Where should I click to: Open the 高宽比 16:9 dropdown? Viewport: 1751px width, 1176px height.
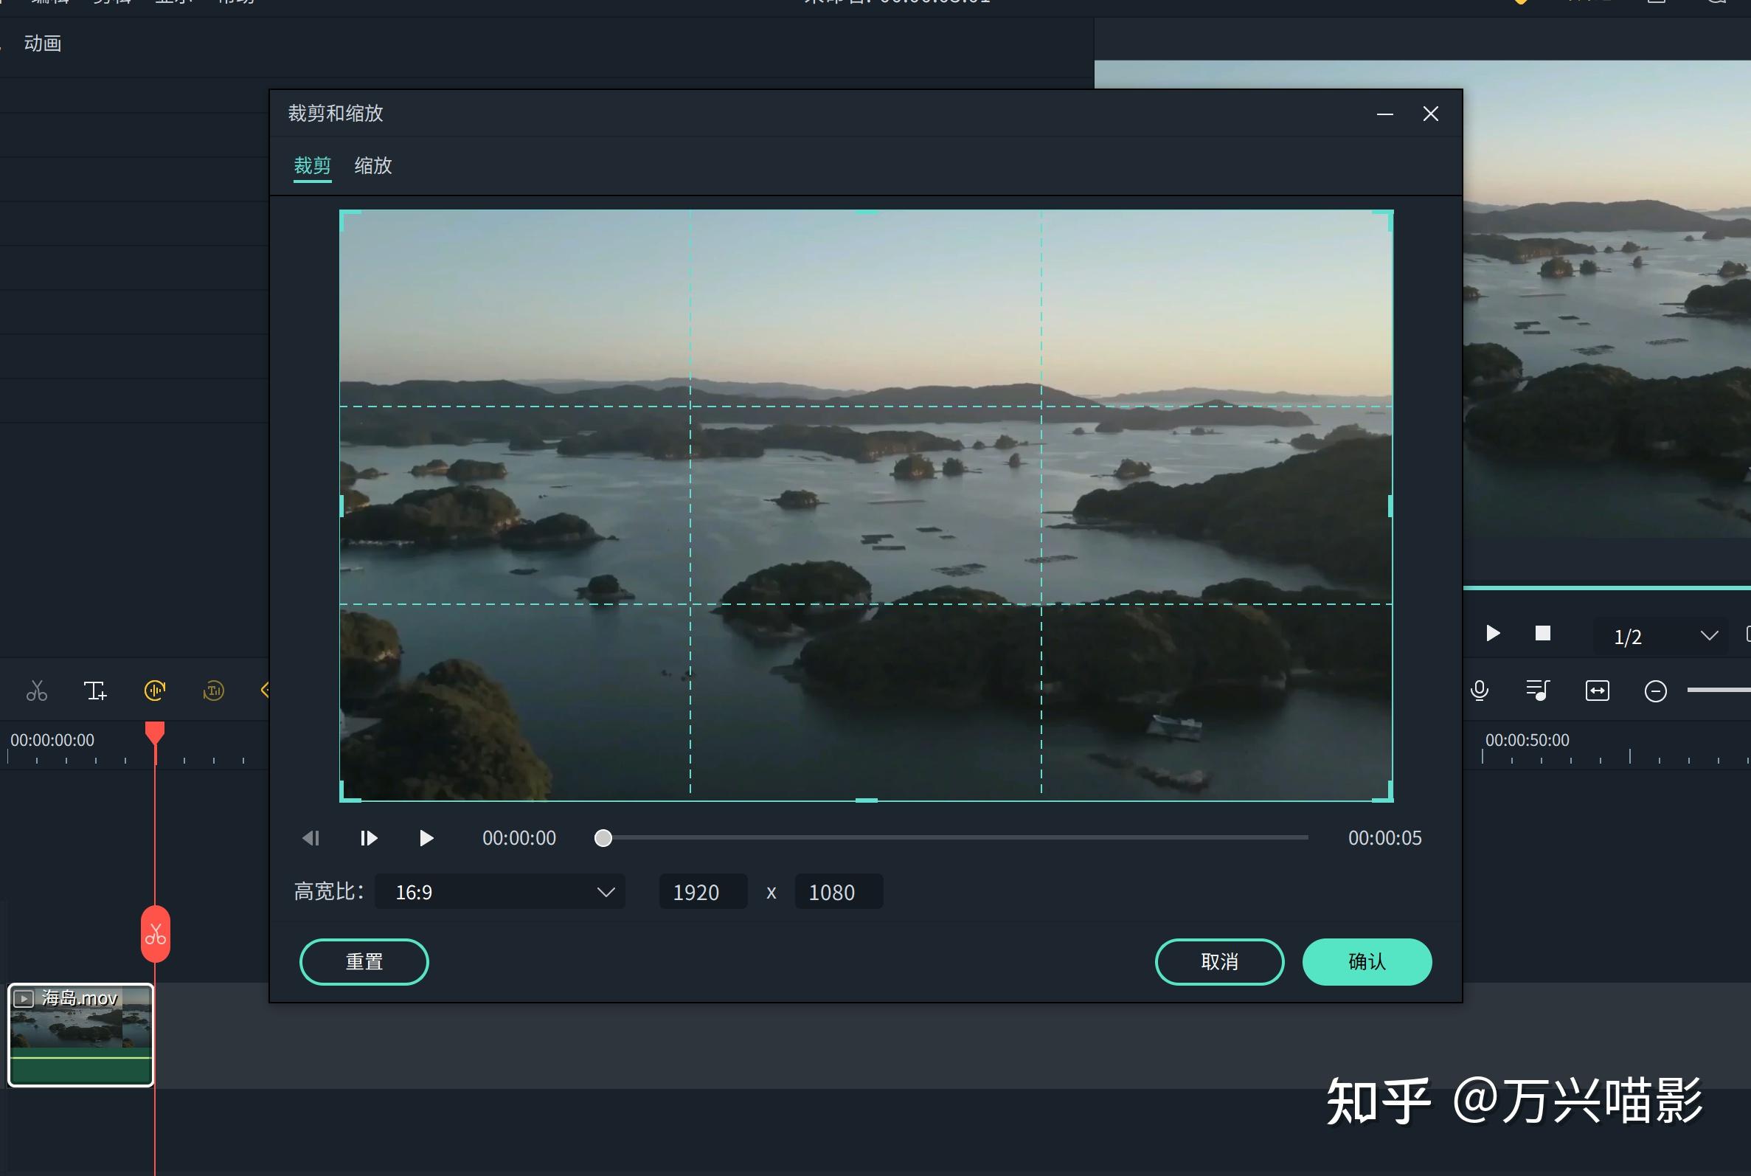(500, 892)
